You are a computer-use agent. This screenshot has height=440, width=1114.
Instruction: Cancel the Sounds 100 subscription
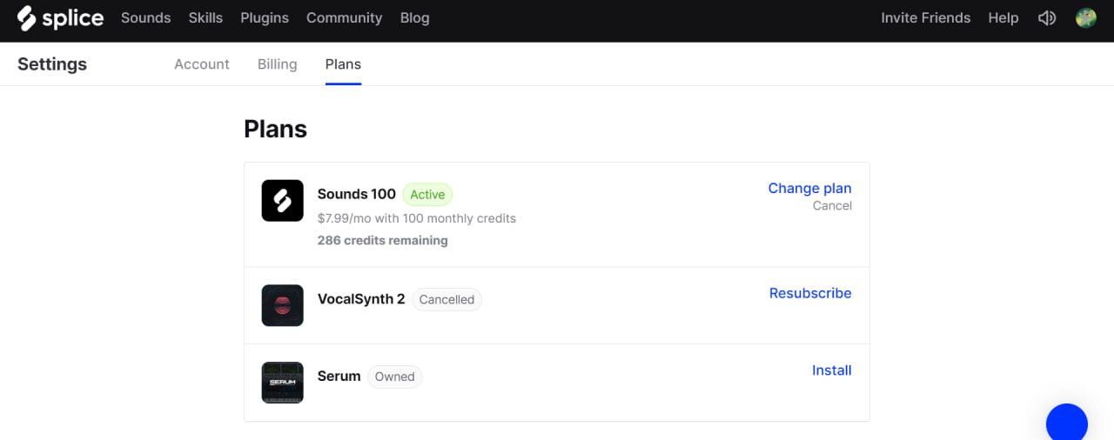832,206
